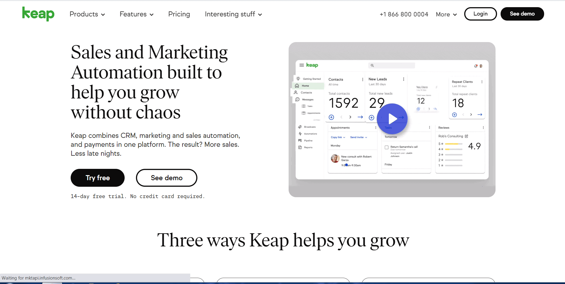565x284 pixels.
Task: Select Contacts in the preview sidebar
Action: pyautogui.click(x=304, y=92)
